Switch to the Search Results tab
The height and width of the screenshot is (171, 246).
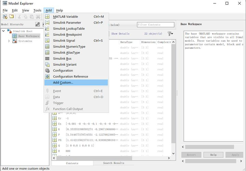tap(113, 163)
